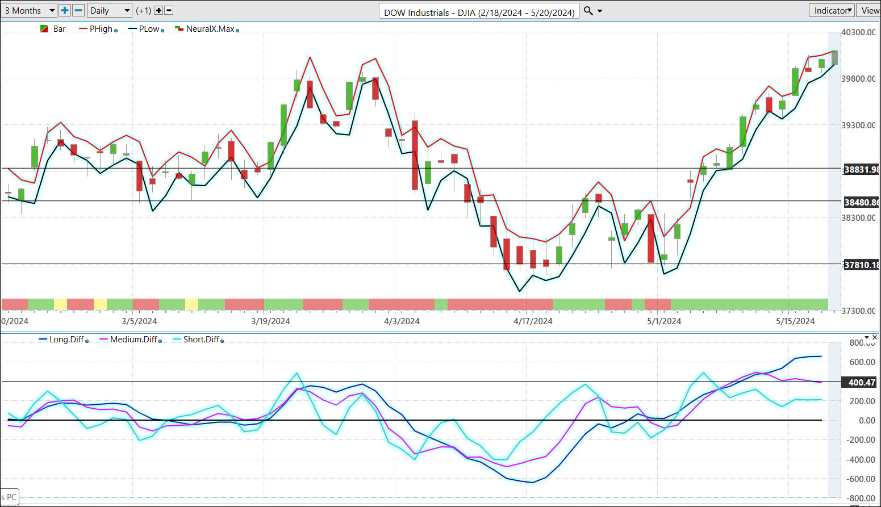Click the 3/5/2024 date axis label
The height and width of the screenshot is (507, 881).
click(x=139, y=321)
